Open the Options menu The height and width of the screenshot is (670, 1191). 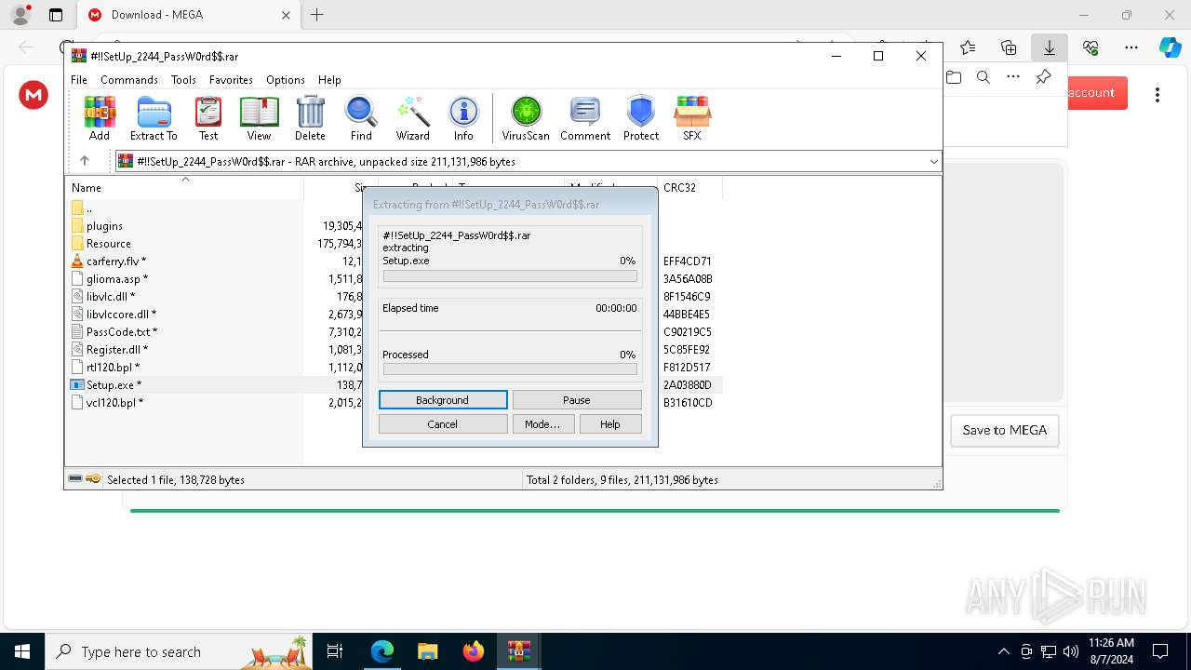click(x=286, y=80)
